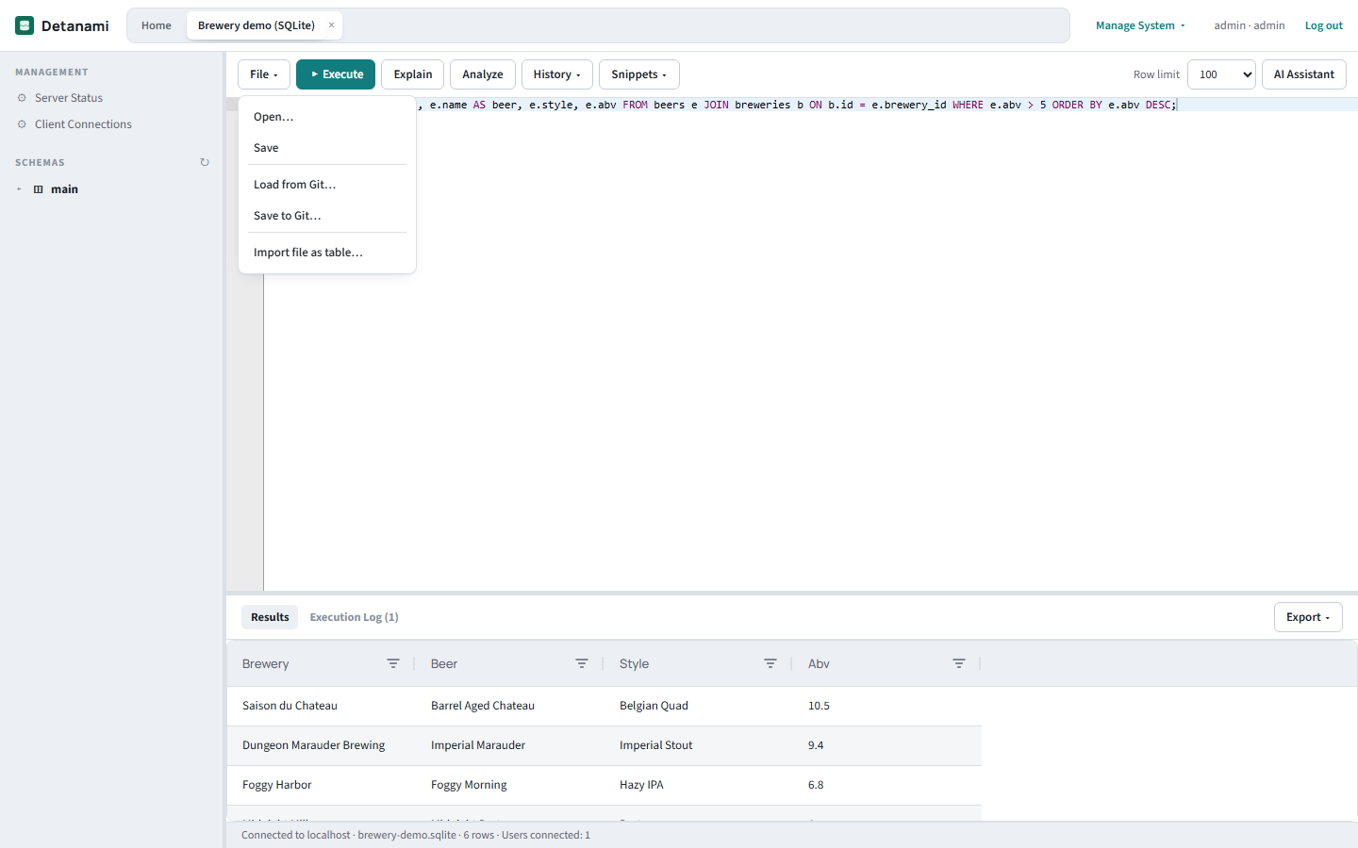Open the Manage System menu

coord(1140,25)
